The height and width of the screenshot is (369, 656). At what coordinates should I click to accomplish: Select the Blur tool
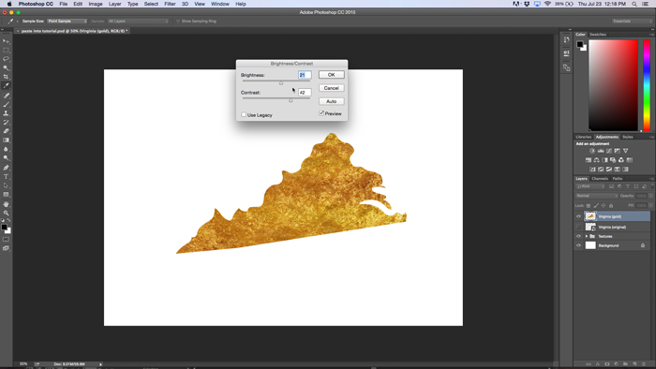(x=6, y=149)
